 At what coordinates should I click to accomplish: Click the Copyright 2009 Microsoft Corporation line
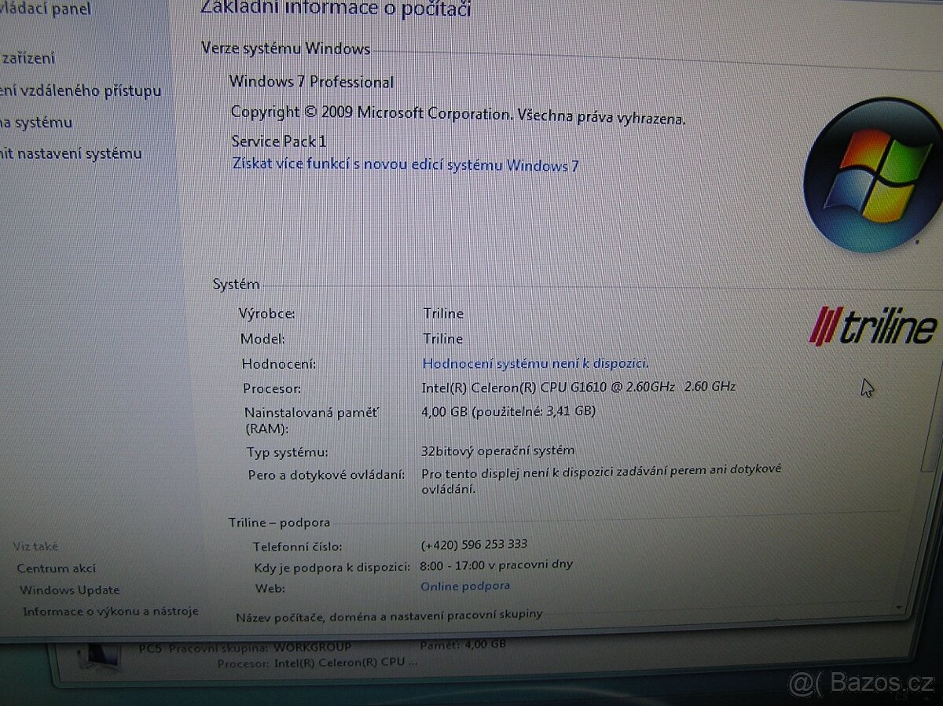click(x=458, y=114)
